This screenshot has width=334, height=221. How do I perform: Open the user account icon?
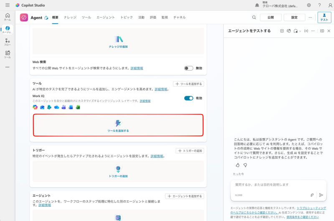click(x=330, y=5)
